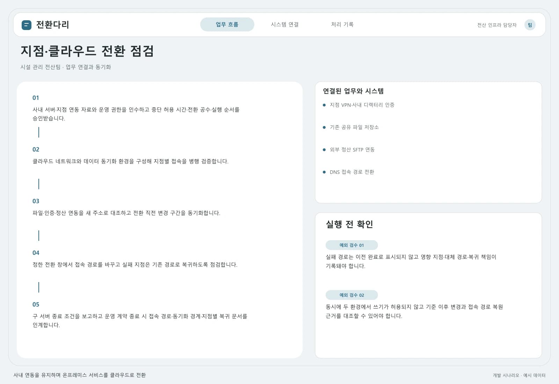The image size is (559, 384).
Task: Click the 전환다리 brand name
Action: point(53,25)
